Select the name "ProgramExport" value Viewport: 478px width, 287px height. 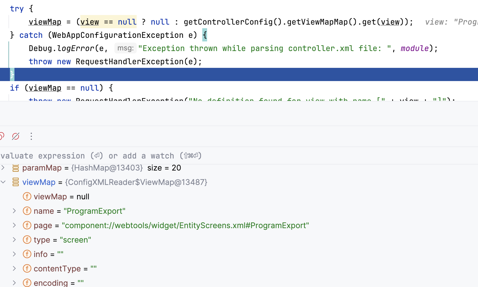95,211
